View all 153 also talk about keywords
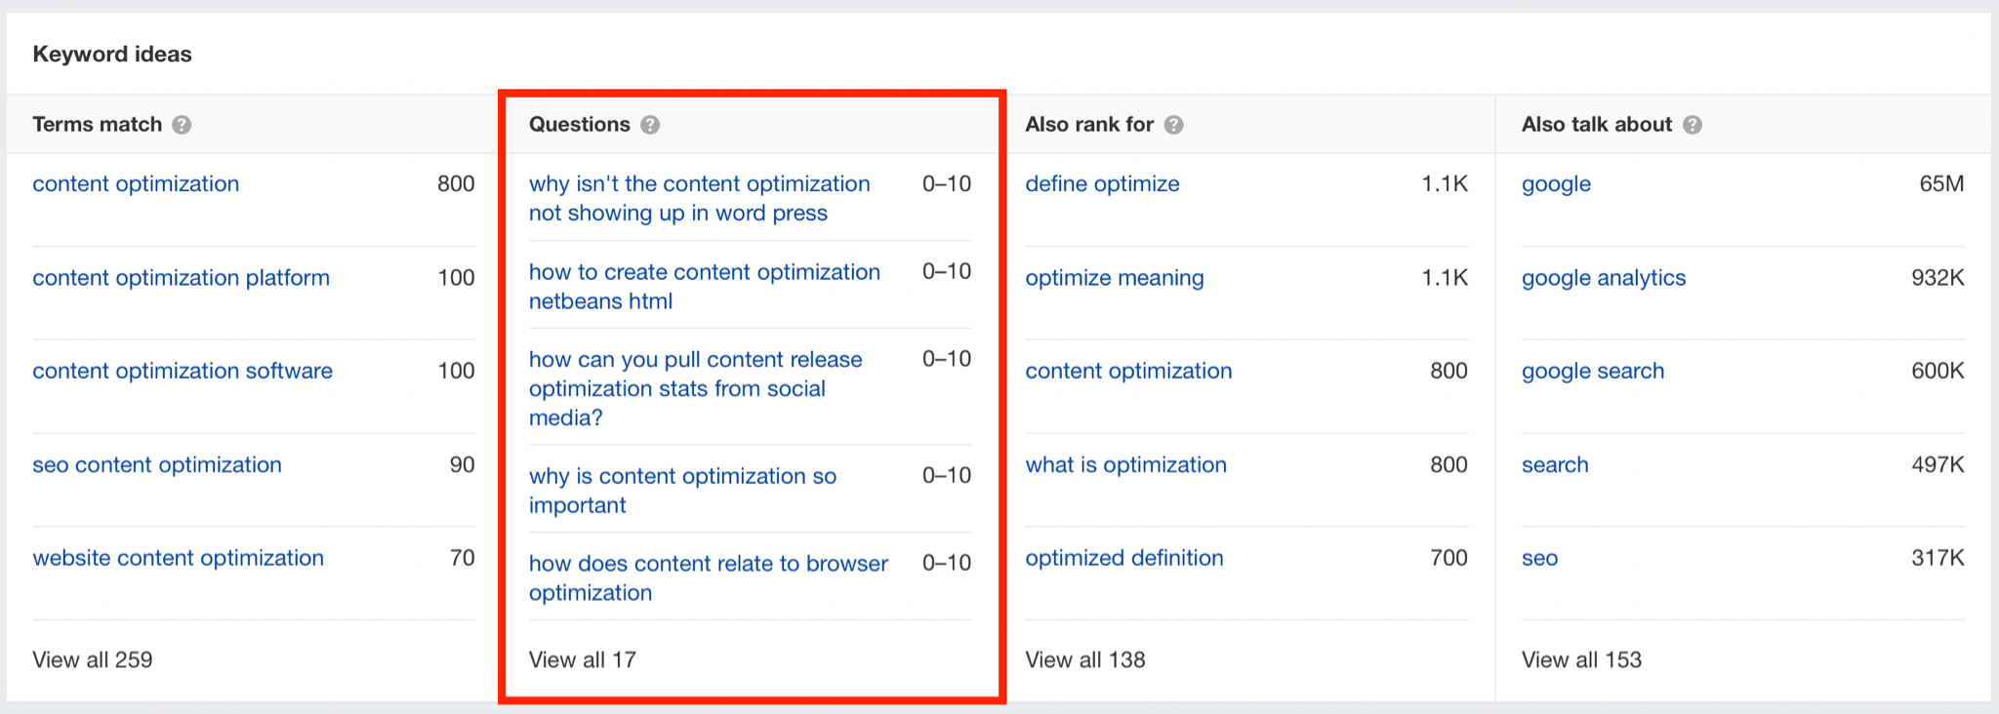 1581,660
